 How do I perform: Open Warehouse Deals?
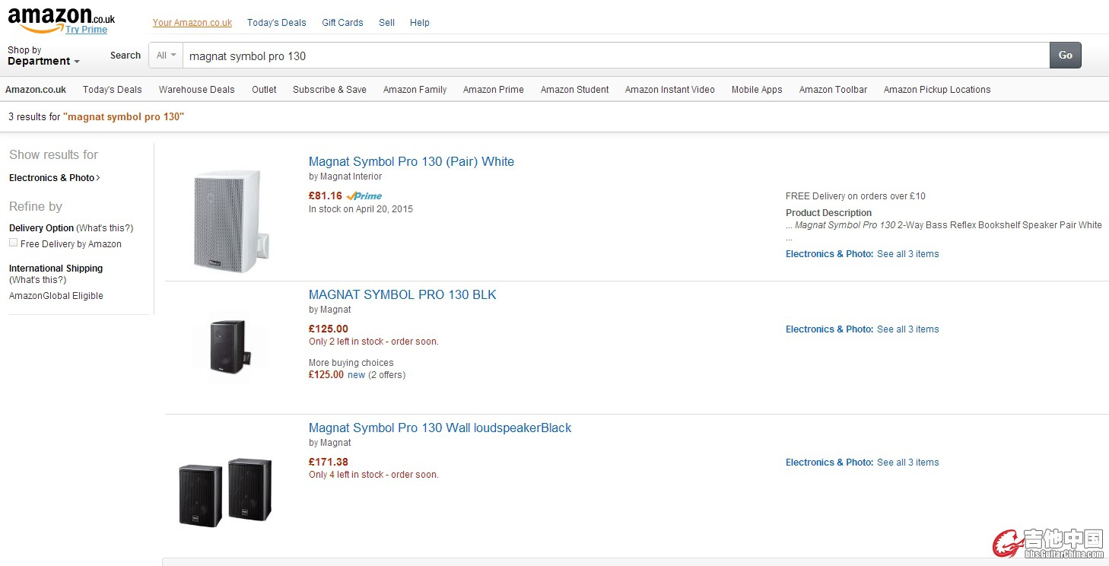[x=197, y=89]
